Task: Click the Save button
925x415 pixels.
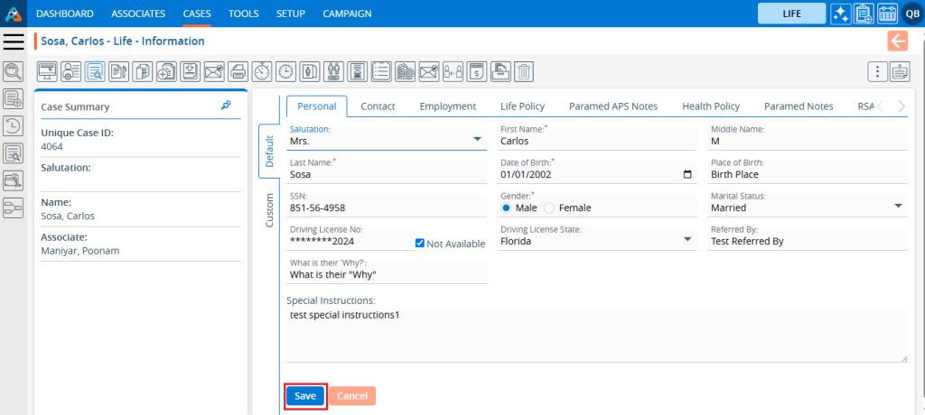Action: [305, 396]
